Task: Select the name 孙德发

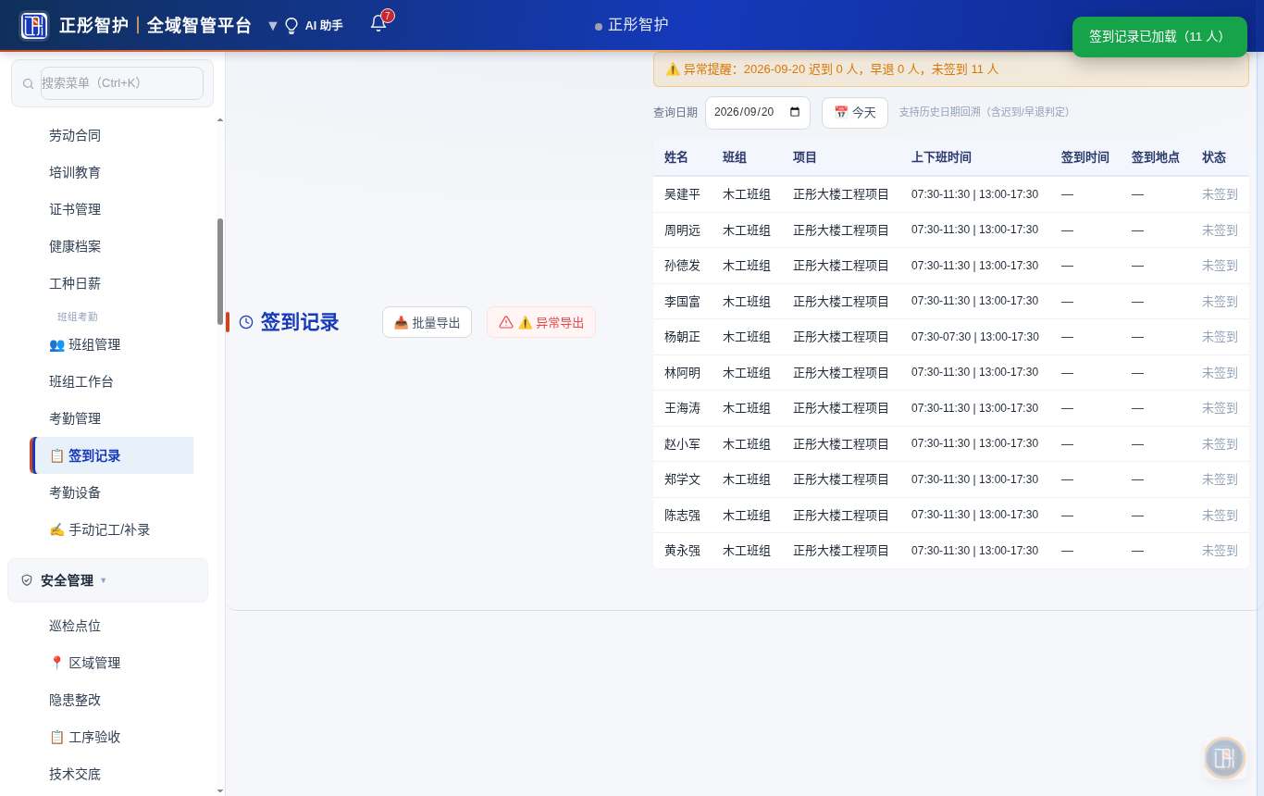Action: pos(683,266)
